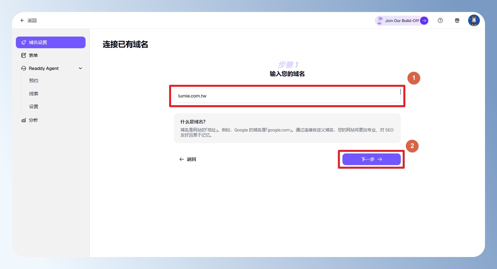Open 预约 under Readdy Agent
Viewport: 497px width, 269px height.
tap(34, 81)
